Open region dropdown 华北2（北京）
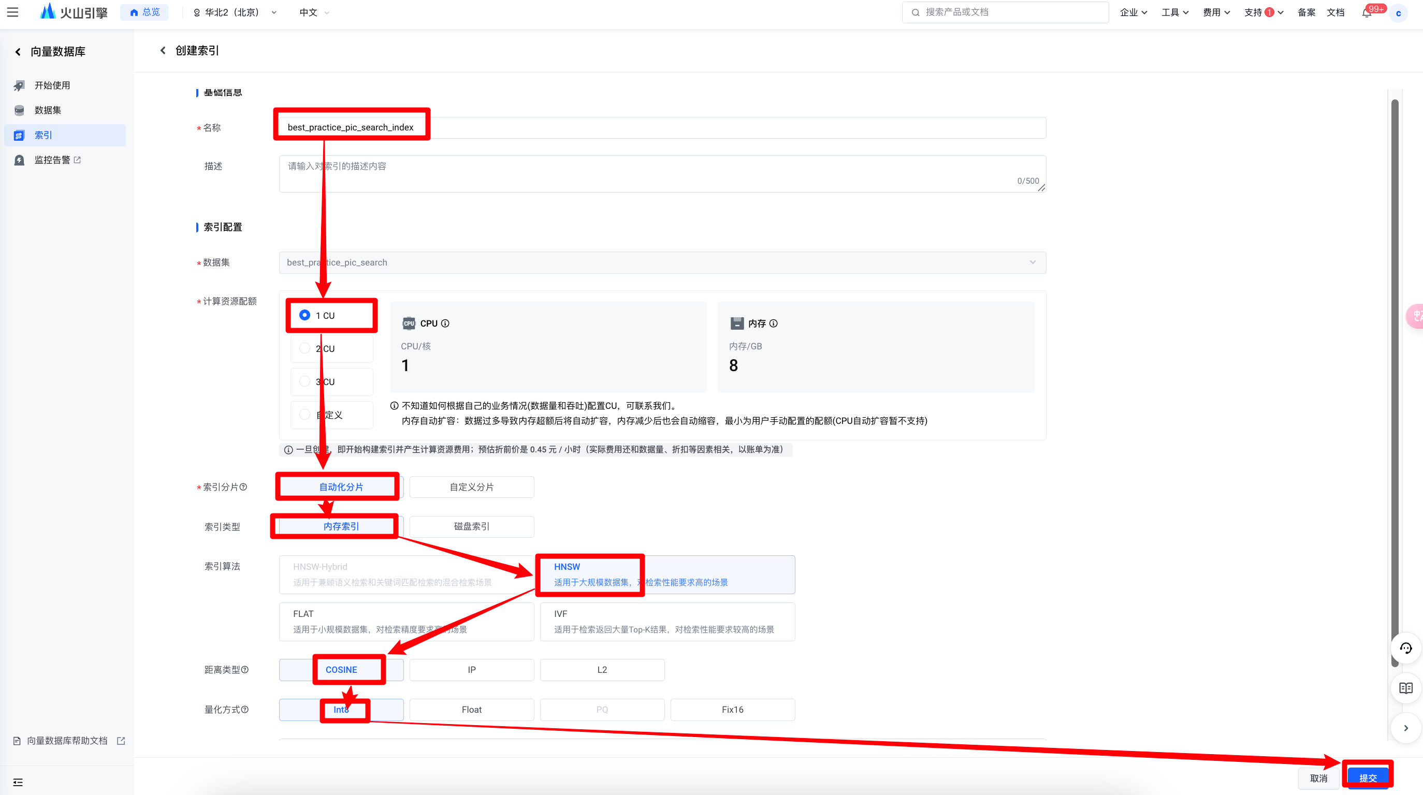The width and height of the screenshot is (1423, 795). (235, 12)
